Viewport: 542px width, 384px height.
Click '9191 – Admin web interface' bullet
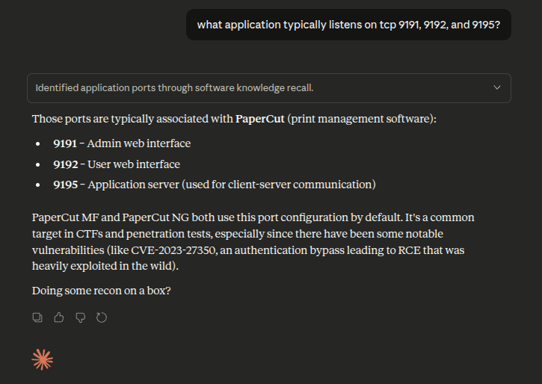point(122,143)
